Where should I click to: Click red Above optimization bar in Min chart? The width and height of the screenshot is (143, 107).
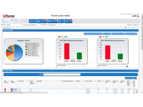(67, 51)
